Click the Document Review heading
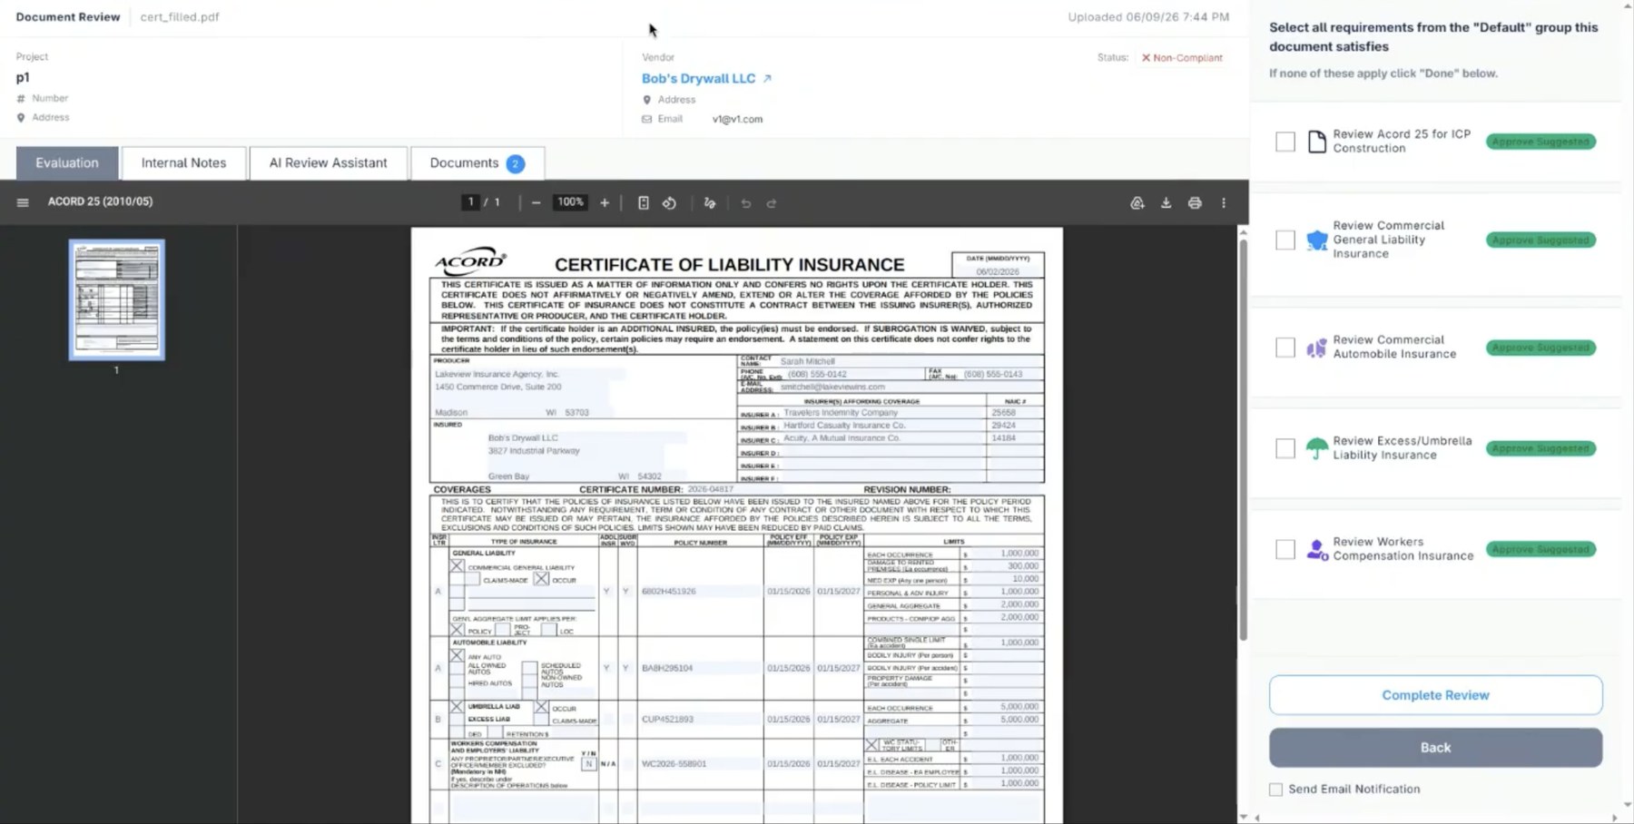 [x=68, y=17]
